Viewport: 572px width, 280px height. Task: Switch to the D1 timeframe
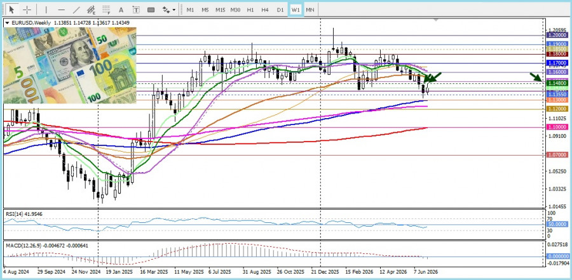click(x=280, y=10)
